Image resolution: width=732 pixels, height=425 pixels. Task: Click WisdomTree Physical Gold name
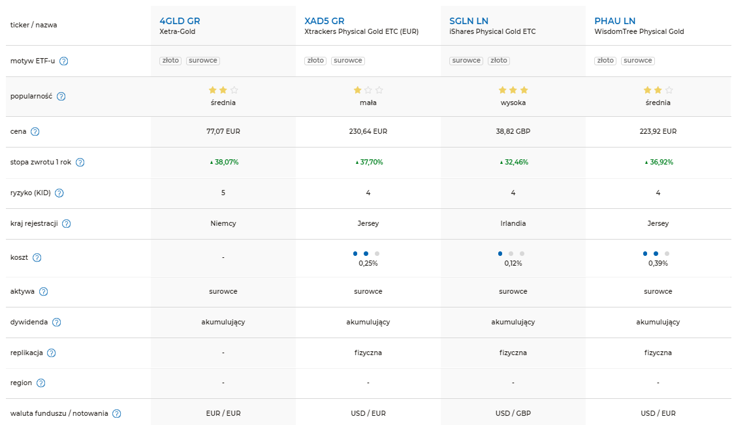click(x=639, y=32)
